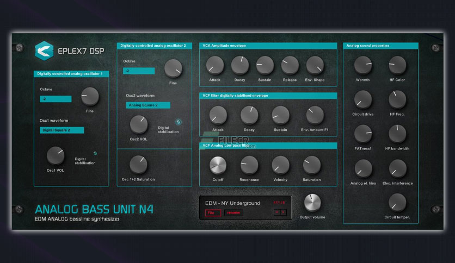Click the HF Freq. knob
Screen dimensions: 455x263
pos(397,99)
